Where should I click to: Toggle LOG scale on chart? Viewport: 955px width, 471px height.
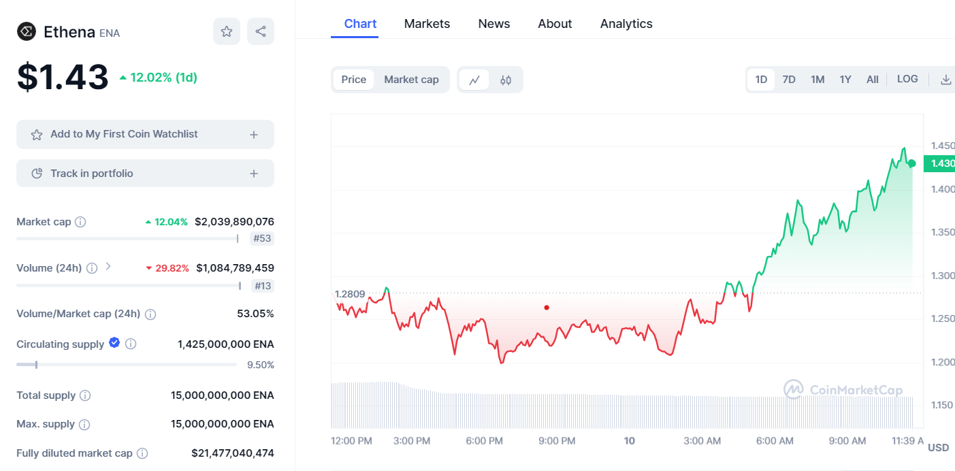[907, 79]
